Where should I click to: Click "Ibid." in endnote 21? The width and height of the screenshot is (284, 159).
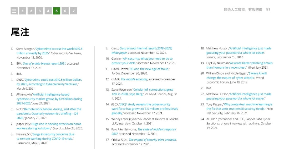tap(209, 88)
